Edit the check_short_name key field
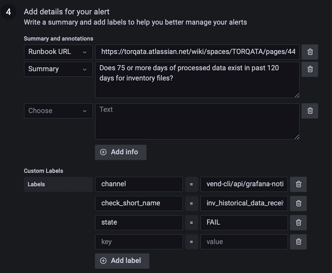 tap(139, 203)
